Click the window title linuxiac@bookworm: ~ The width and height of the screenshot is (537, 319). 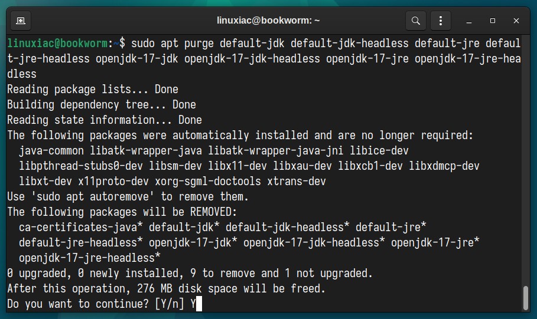coord(268,21)
